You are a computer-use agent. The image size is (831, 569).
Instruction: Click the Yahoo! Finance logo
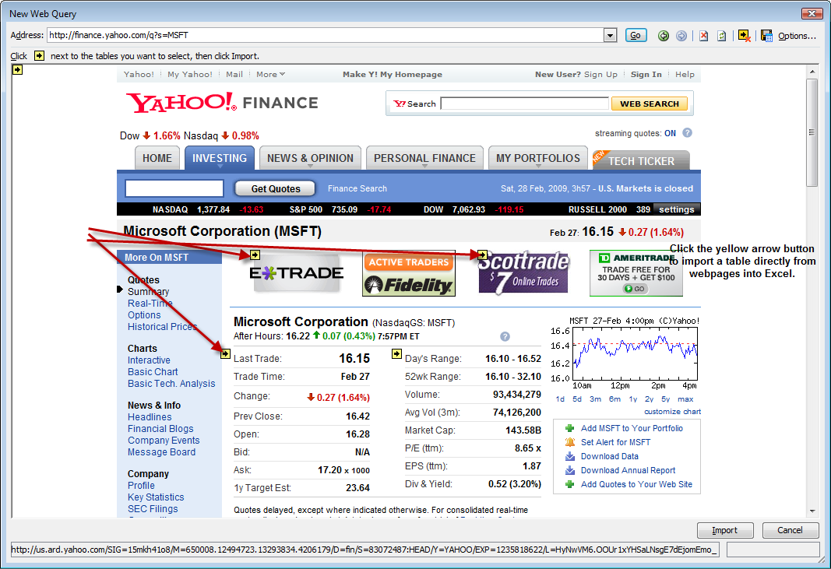click(x=221, y=102)
